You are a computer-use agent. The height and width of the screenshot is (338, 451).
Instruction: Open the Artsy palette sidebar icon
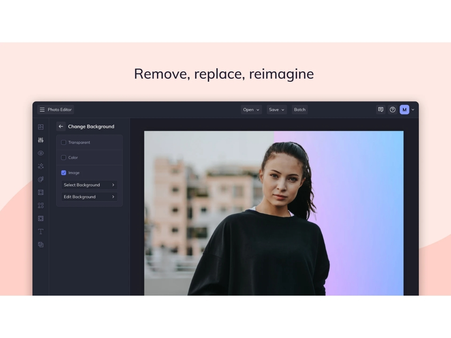click(41, 179)
